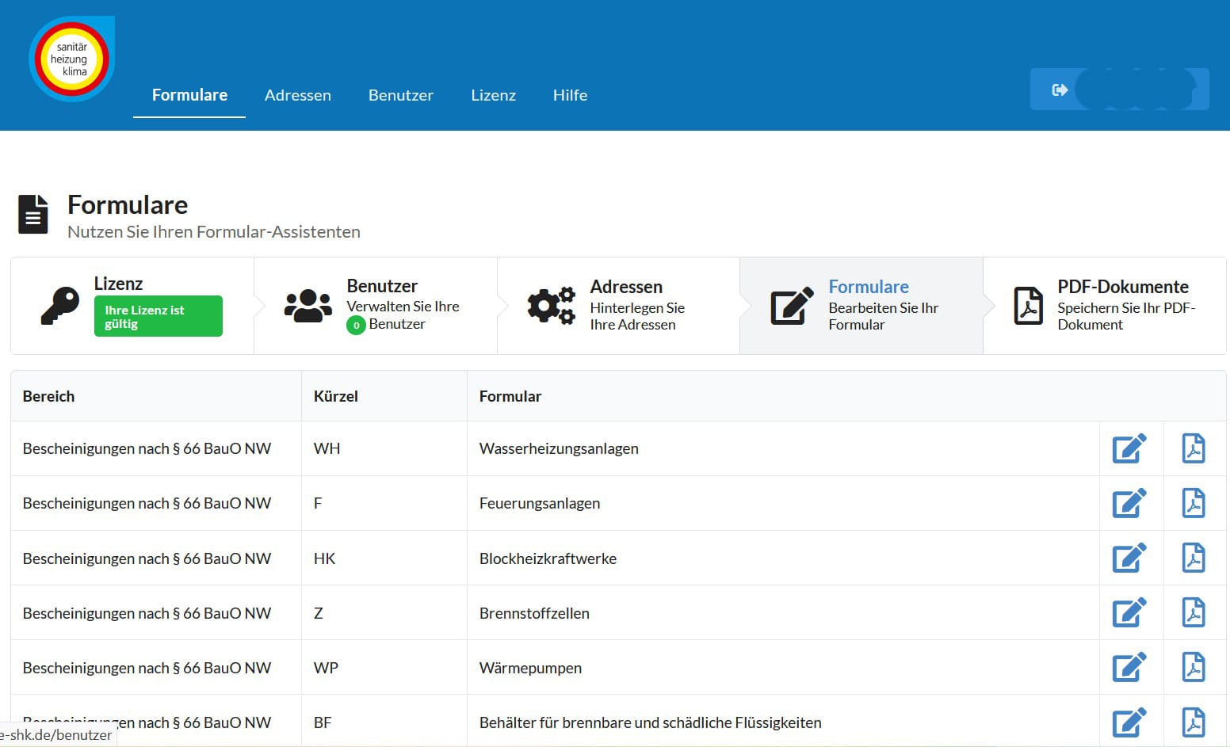This screenshot has height=747, width=1230.
Task: Edit the Brennstoffzellen form
Action: (1129, 612)
